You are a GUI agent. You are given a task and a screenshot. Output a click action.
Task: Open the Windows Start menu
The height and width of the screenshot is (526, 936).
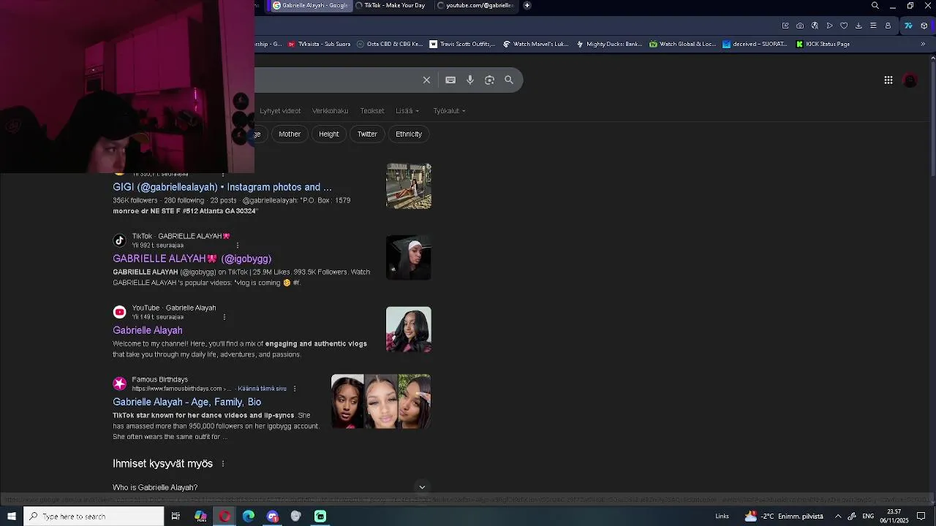(x=12, y=517)
